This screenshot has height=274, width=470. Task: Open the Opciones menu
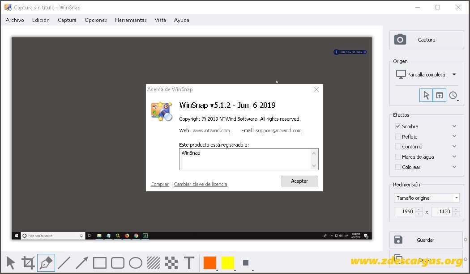coord(96,20)
